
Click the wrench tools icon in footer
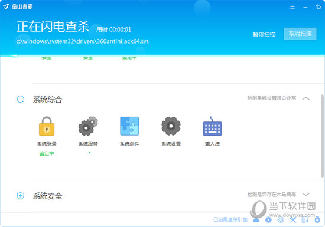click(x=293, y=219)
